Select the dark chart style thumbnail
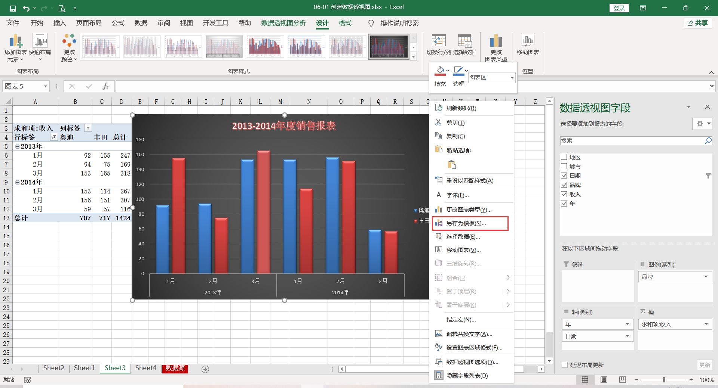This screenshot has width=718, height=388. point(389,47)
